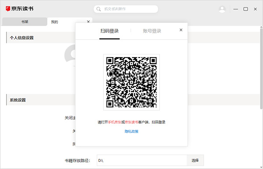
Task: Click the login QR code image
Action: pyautogui.click(x=131, y=82)
